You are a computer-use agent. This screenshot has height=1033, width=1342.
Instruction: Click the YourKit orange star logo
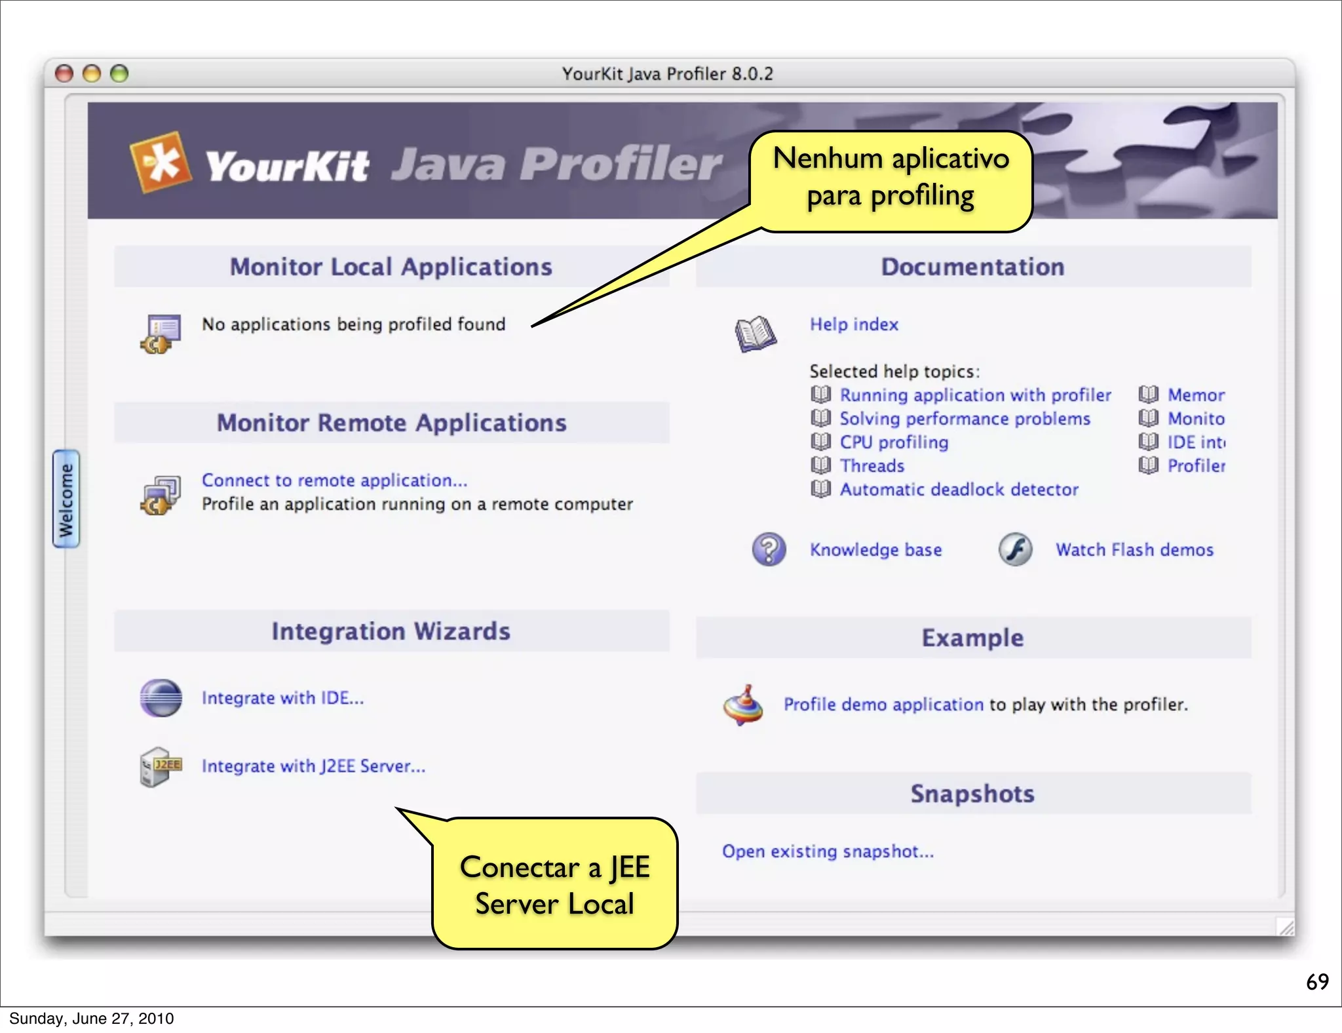(161, 162)
